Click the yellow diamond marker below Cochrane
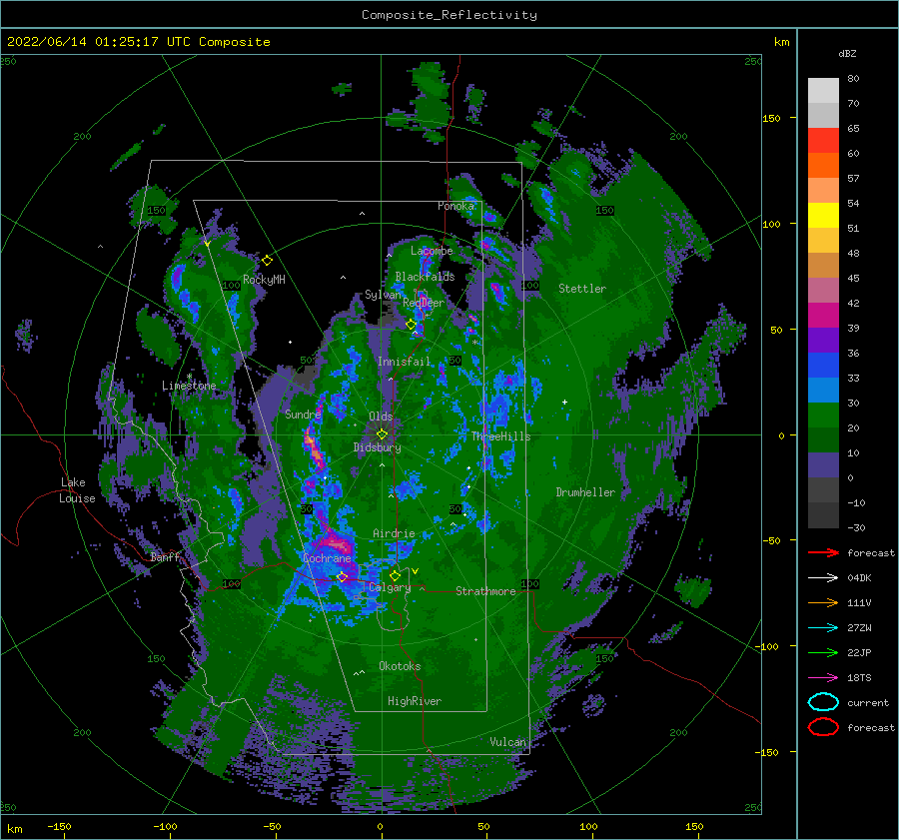This screenshot has width=899, height=840. point(342,577)
